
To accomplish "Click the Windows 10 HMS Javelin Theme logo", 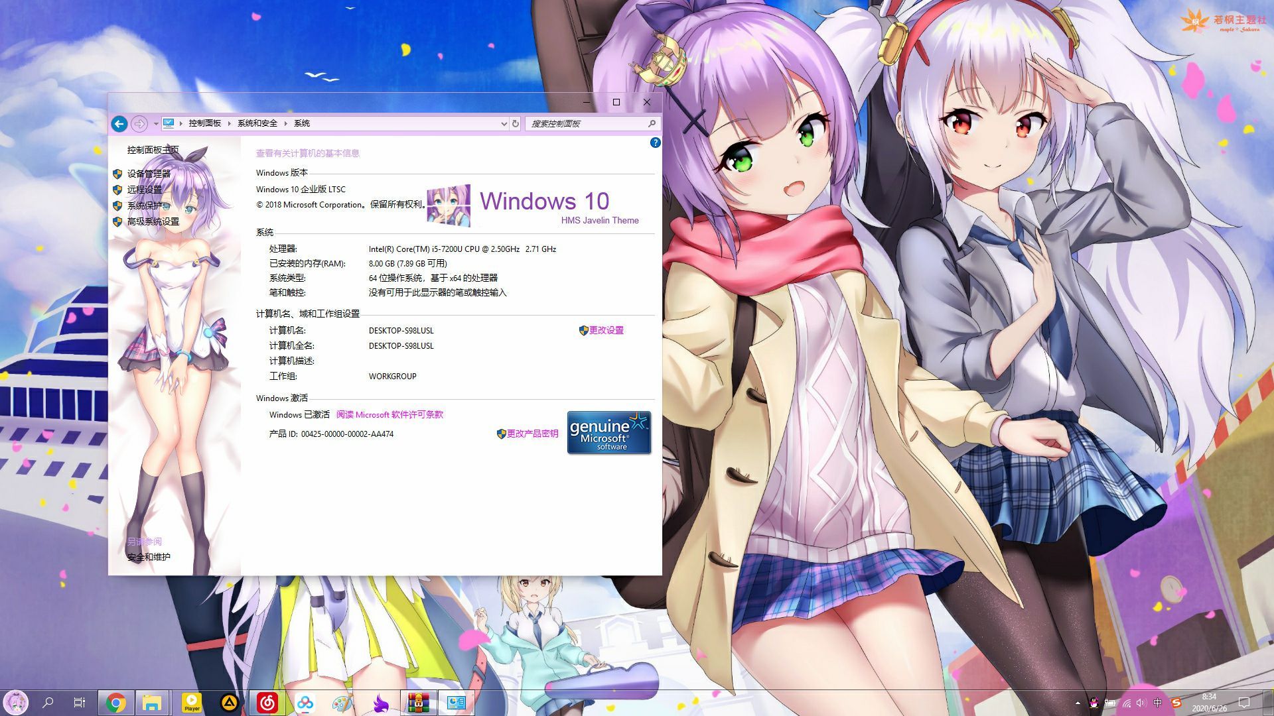I will coord(534,206).
